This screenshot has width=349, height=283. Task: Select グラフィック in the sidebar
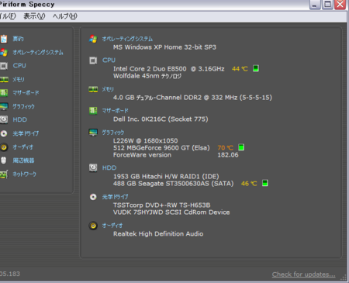coord(23,106)
